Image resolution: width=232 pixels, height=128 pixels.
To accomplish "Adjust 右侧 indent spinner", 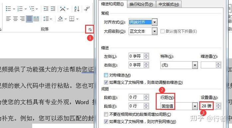I will [146, 65].
